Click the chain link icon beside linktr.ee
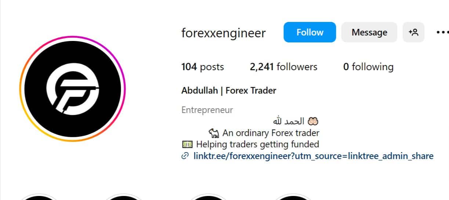 [x=185, y=156]
